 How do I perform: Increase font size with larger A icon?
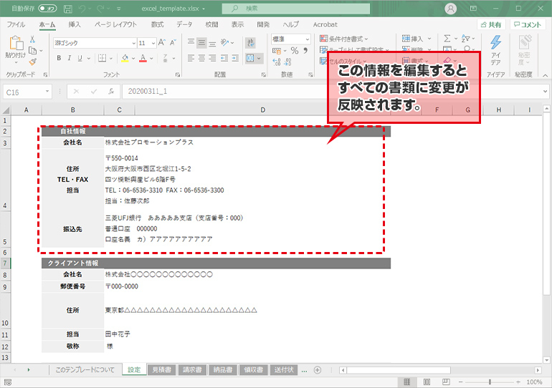(162, 42)
